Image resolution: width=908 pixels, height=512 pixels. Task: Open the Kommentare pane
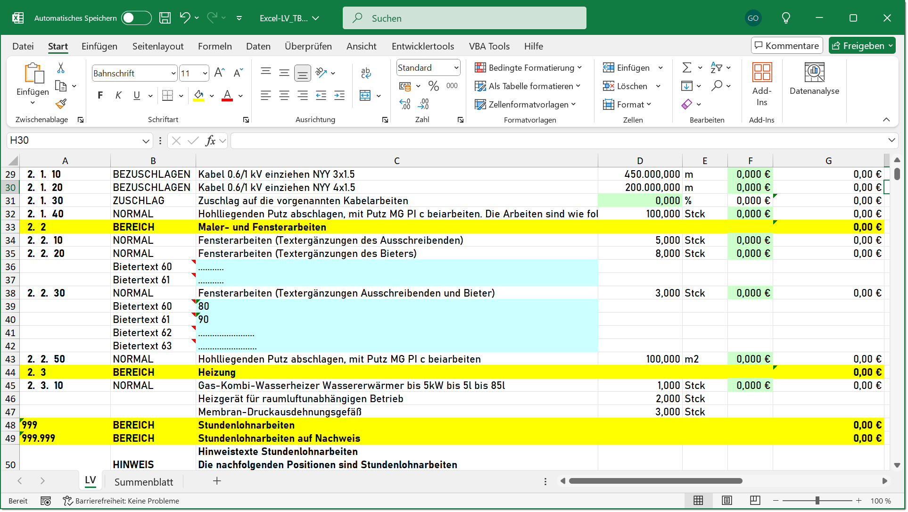(786, 45)
